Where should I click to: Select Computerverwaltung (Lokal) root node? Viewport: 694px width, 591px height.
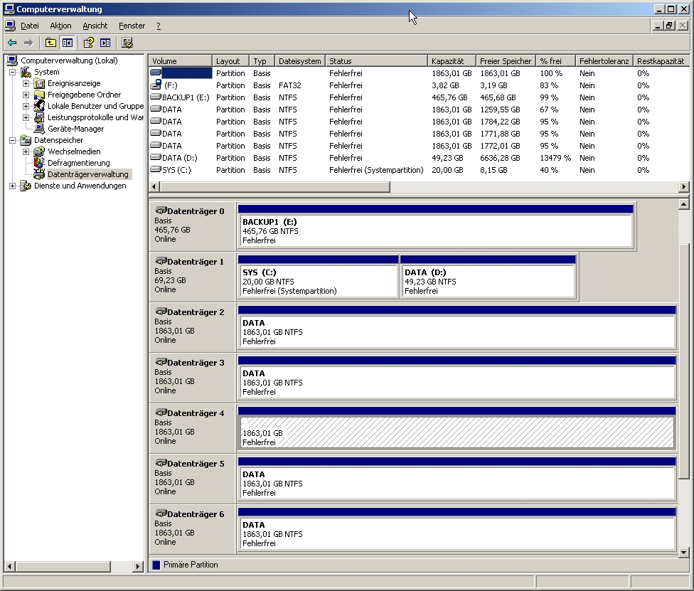(x=69, y=60)
